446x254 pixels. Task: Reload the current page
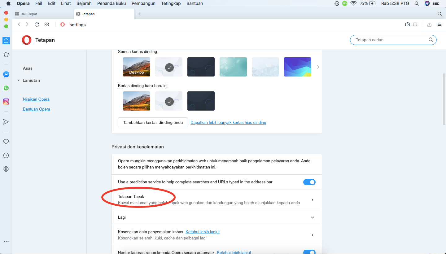37,24
